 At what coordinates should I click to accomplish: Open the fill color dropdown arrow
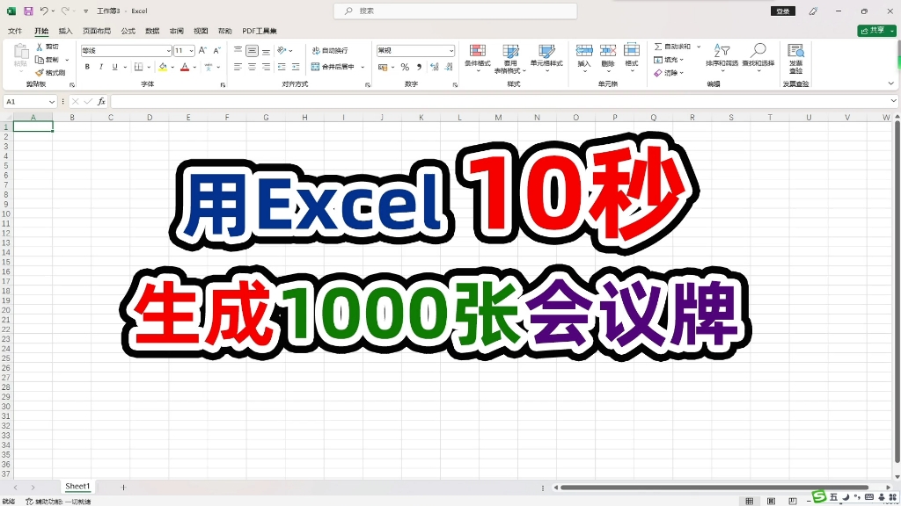(172, 66)
